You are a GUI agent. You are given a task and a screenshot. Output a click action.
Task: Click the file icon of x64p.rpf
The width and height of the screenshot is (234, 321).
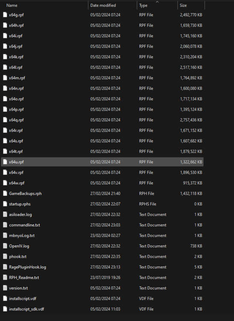5,109
